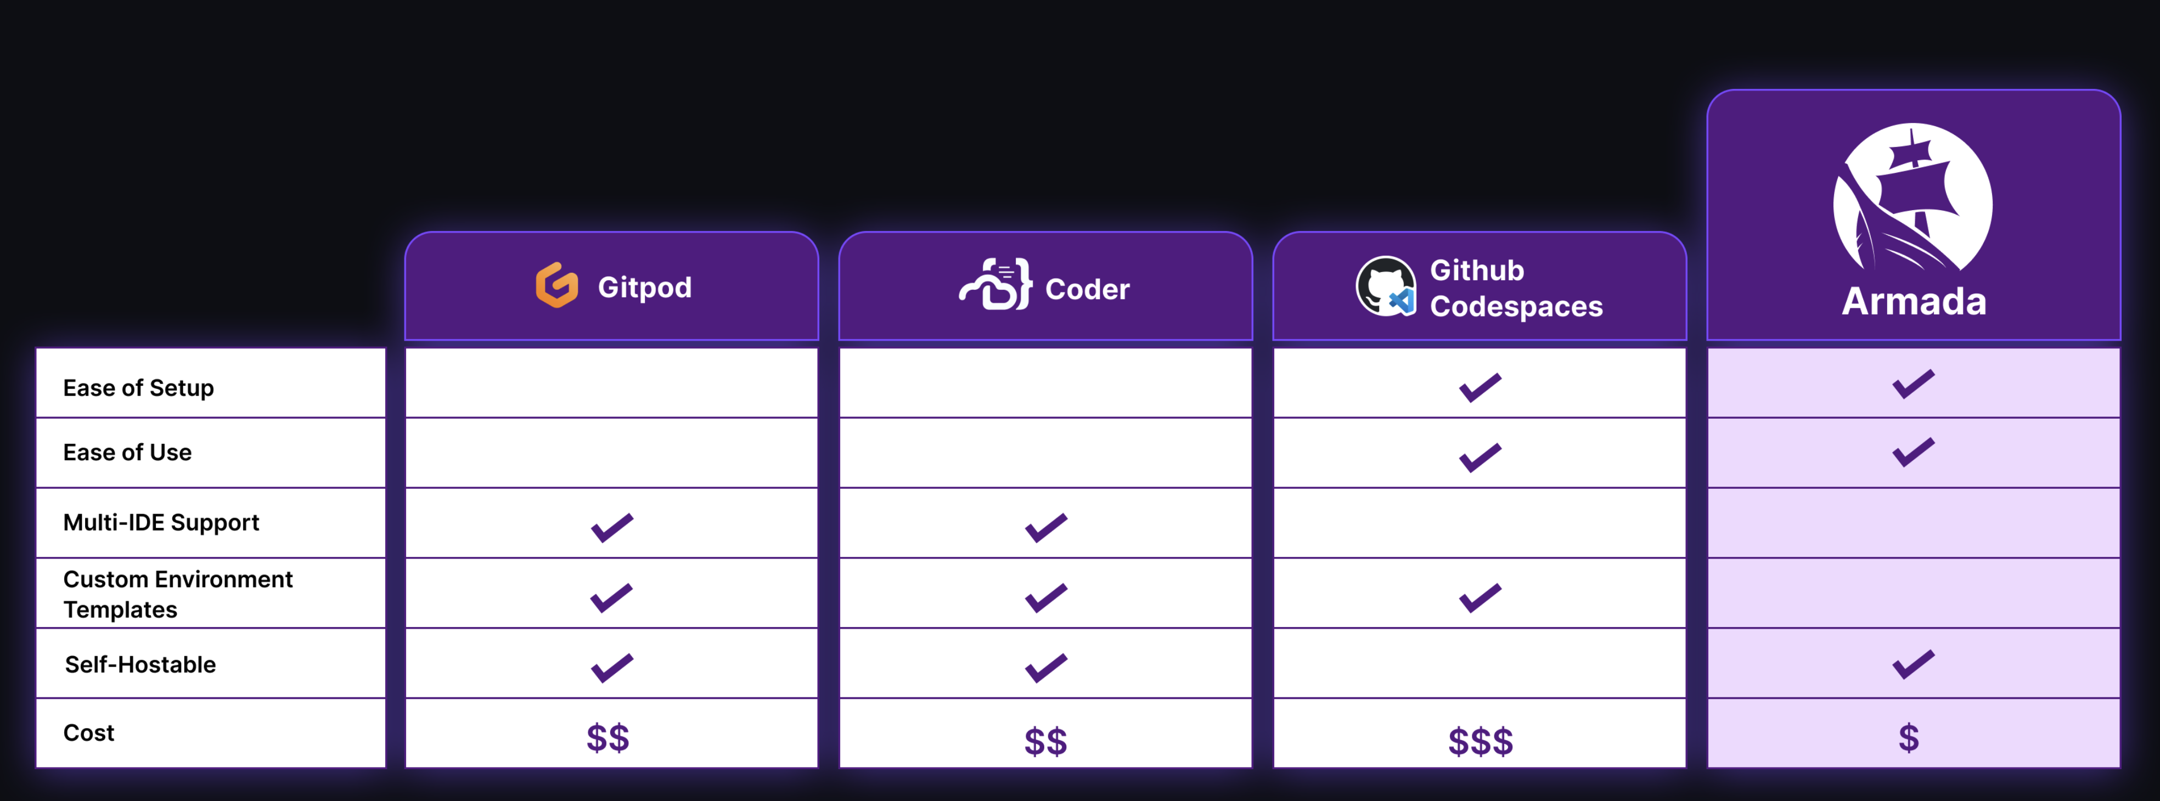Click the Ease of Setup row label
Screen dimensions: 2160x801
pyautogui.click(x=138, y=380)
